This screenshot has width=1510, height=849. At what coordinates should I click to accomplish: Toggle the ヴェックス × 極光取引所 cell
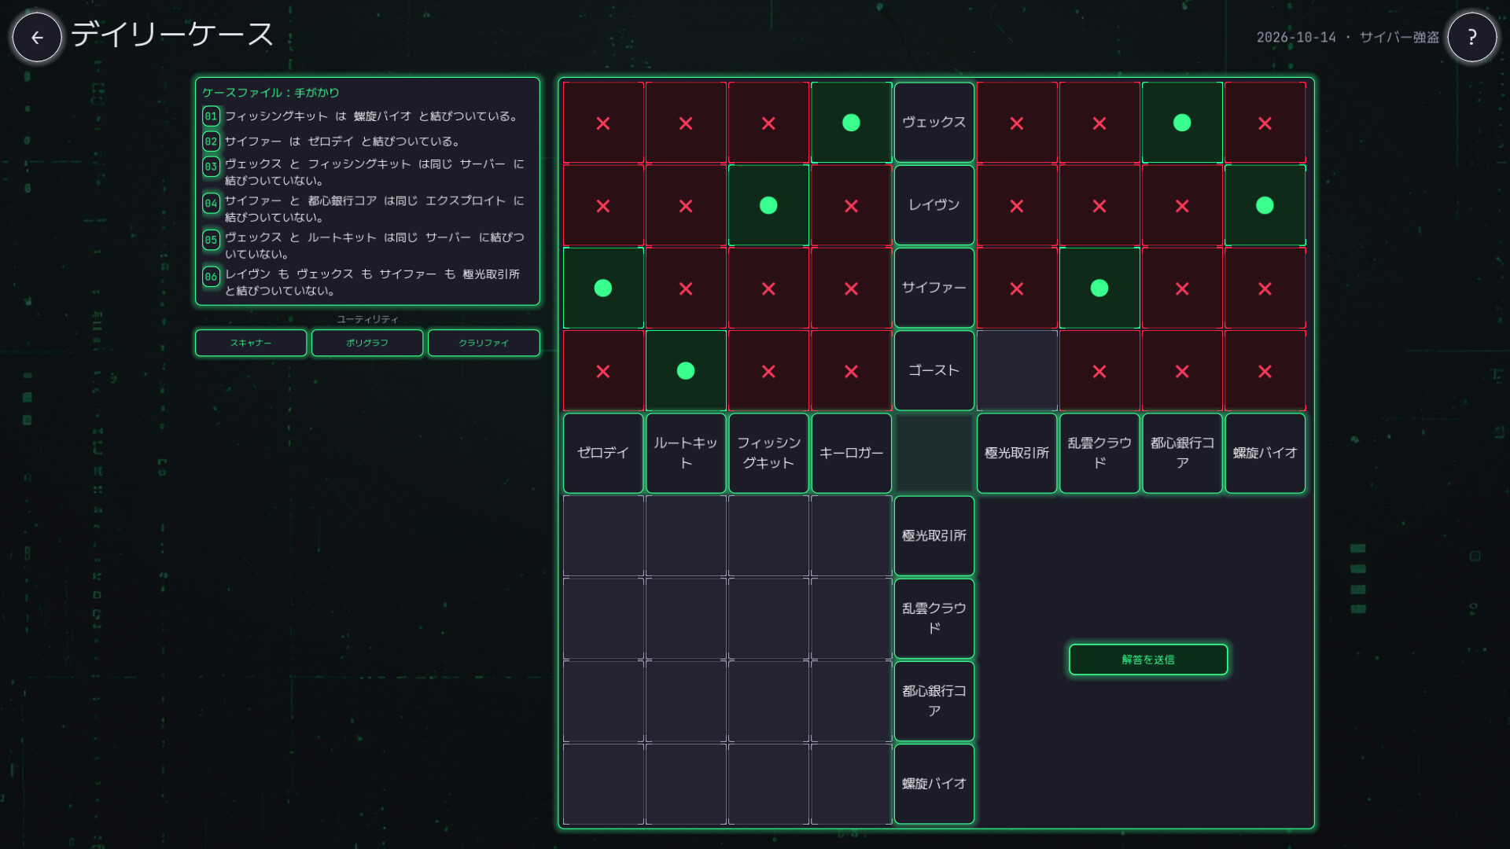click(x=1017, y=123)
